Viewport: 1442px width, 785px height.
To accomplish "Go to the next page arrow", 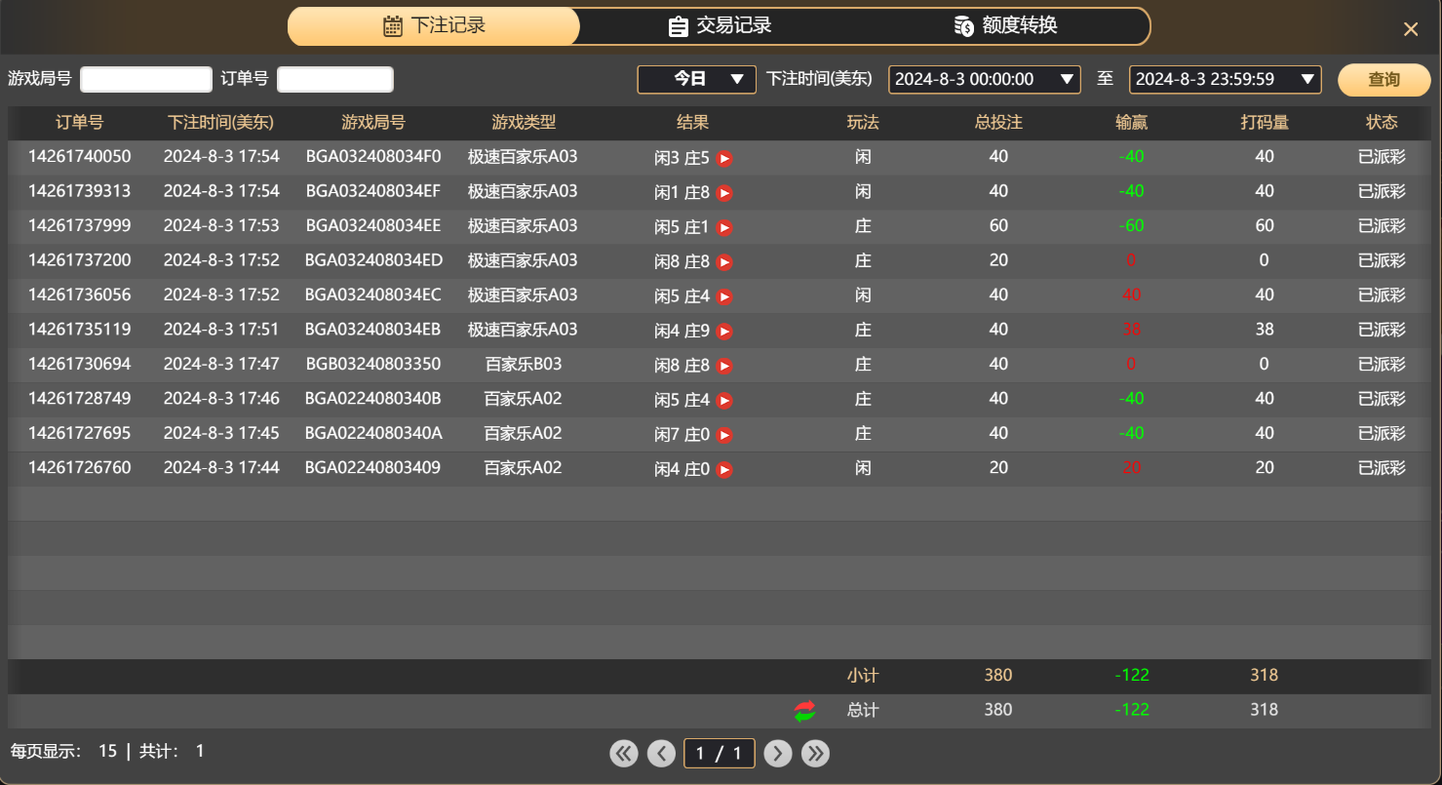I will [x=777, y=753].
